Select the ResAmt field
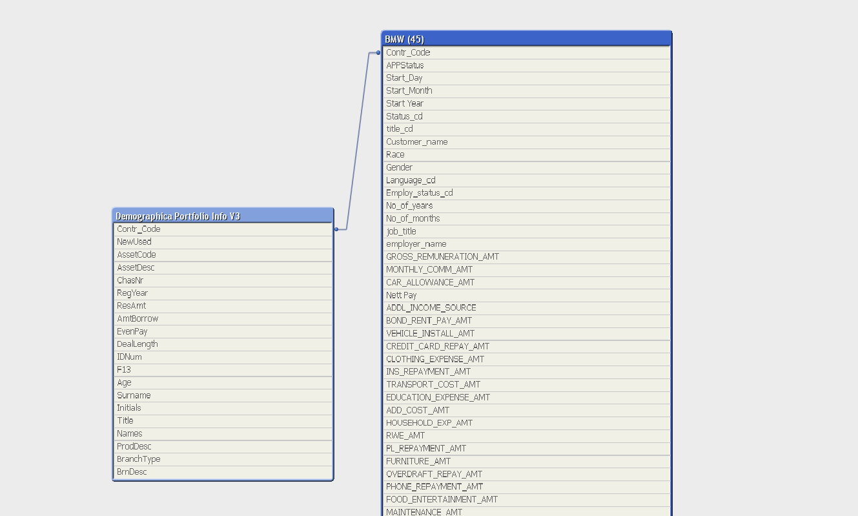Viewport: 858px width, 516px height. [223, 306]
